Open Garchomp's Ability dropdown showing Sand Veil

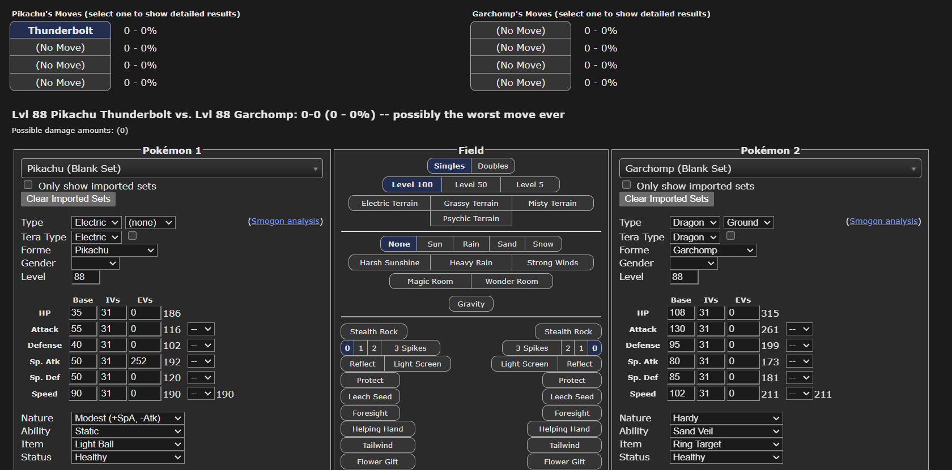[725, 431]
